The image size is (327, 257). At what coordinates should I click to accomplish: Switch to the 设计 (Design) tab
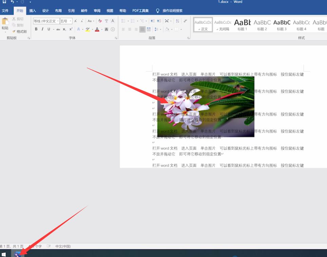pos(45,11)
